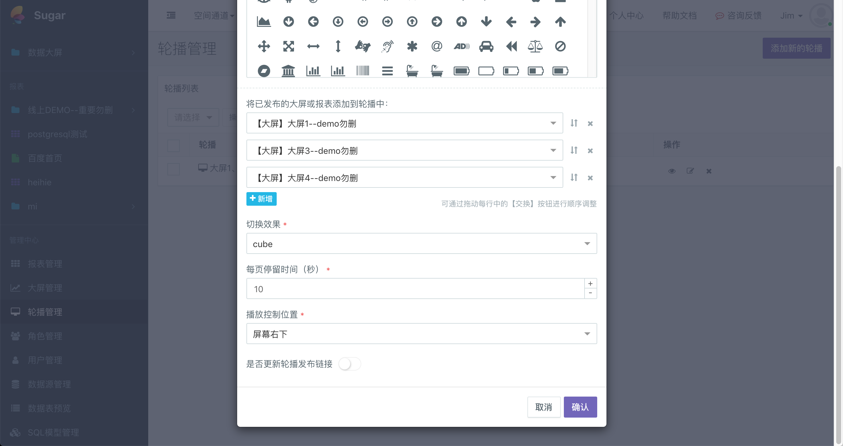Open the 切换效果 cube dropdown
This screenshot has width=843, height=446.
pyautogui.click(x=421, y=243)
